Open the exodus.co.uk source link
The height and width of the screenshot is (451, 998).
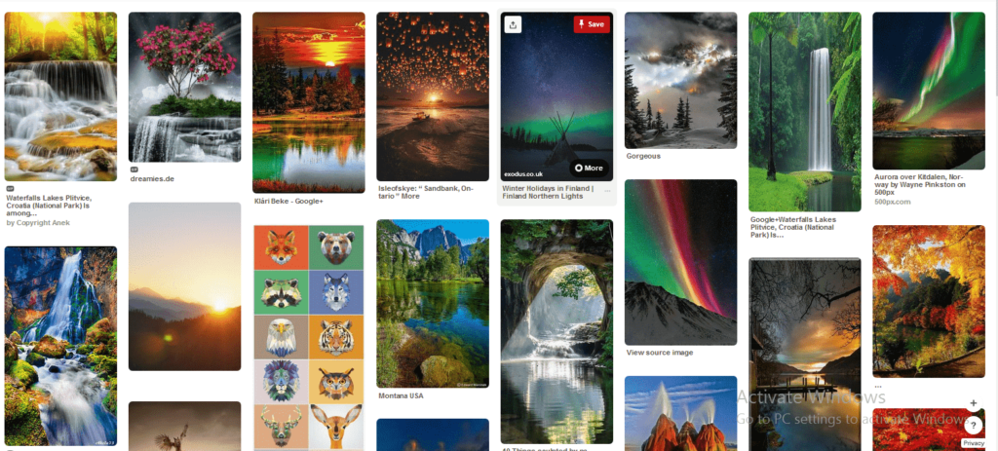pos(523,172)
